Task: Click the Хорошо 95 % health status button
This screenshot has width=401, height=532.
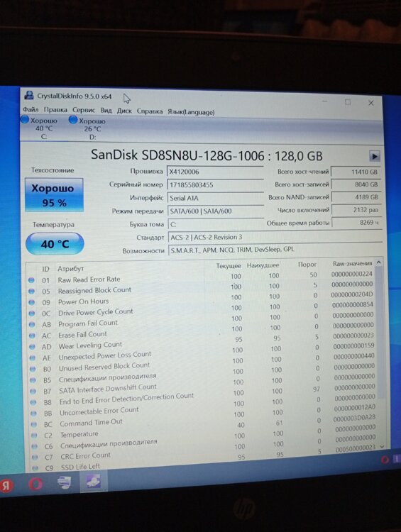Action: coord(54,195)
